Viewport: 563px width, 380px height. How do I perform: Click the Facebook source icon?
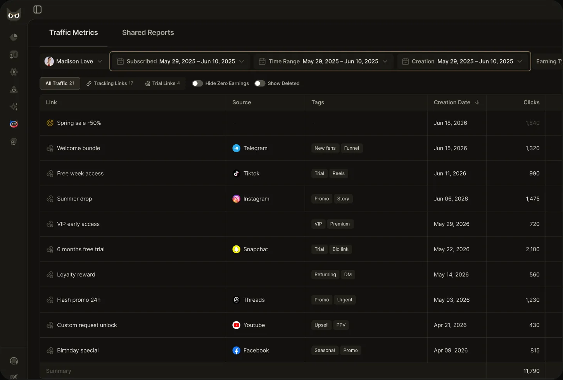236,351
